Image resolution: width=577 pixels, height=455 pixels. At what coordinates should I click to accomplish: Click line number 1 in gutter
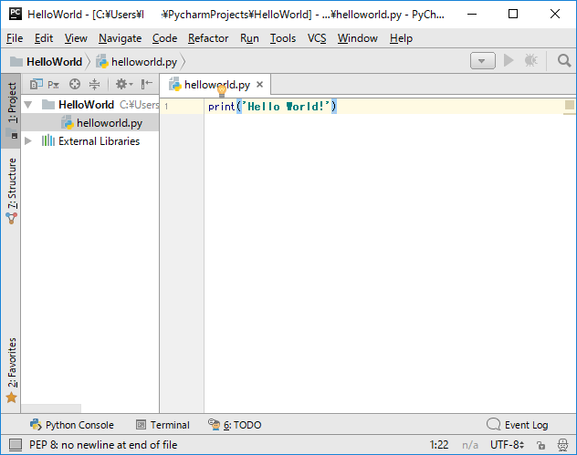tap(166, 107)
